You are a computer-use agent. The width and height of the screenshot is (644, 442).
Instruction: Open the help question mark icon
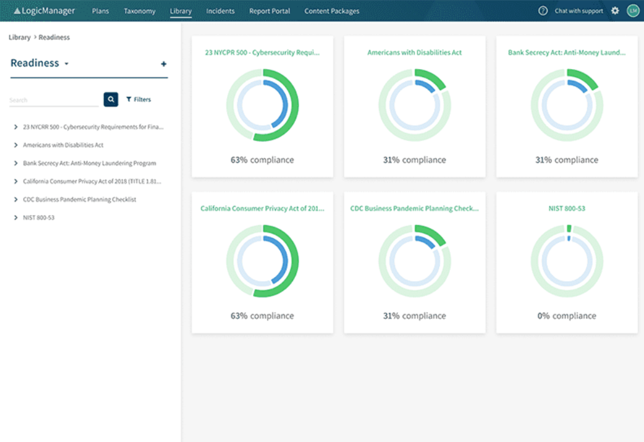tap(543, 11)
